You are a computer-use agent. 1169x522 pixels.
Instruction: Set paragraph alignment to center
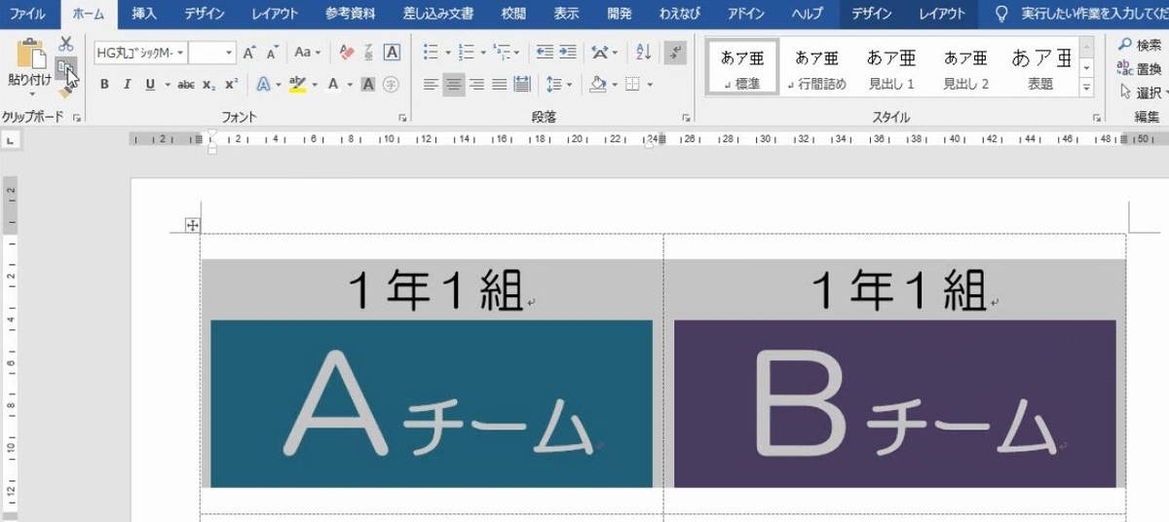click(454, 85)
